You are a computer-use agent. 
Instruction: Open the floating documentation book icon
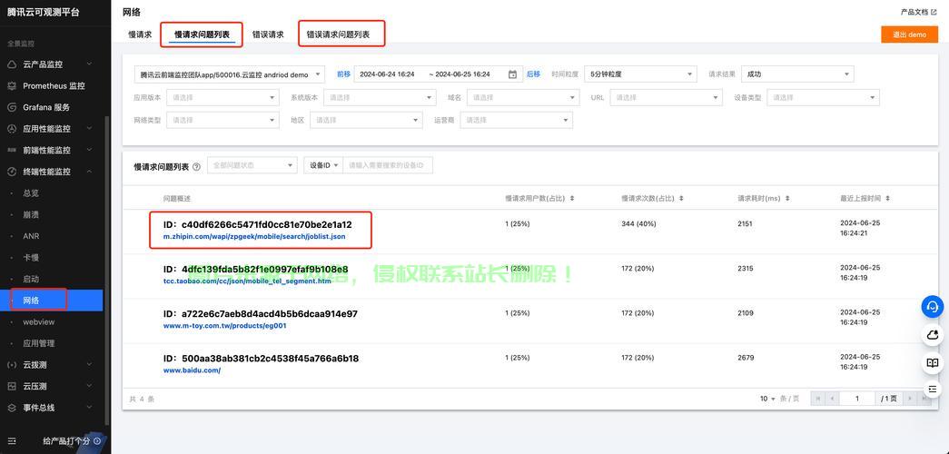(933, 363)
